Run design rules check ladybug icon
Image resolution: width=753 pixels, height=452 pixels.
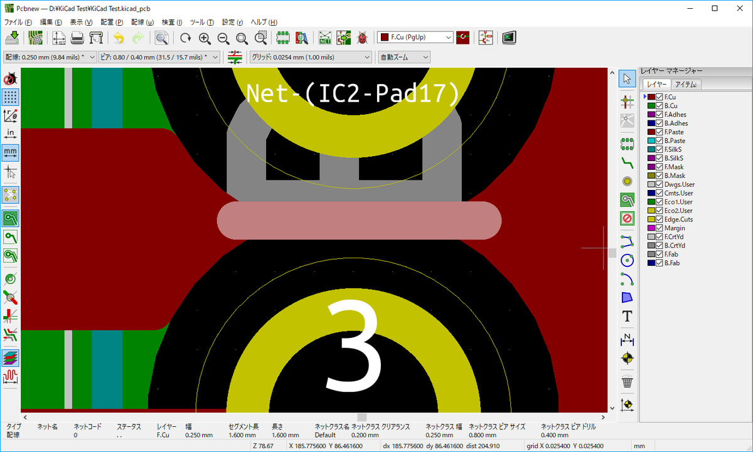[x=362, y=38]
